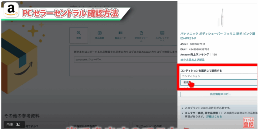Open the コンディション dropdown field
Viewport: 258px width, 130px height.
pos(218,76)
